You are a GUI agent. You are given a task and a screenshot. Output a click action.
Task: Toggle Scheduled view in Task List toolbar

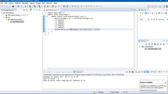click(149, 13)
